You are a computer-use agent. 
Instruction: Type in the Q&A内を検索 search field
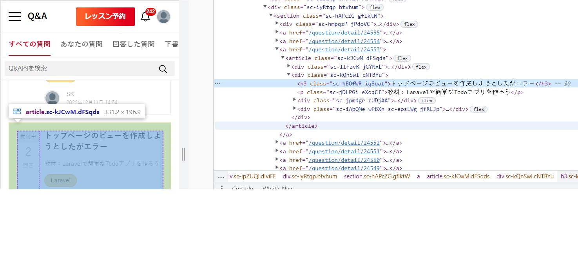(x=78, y=69)
